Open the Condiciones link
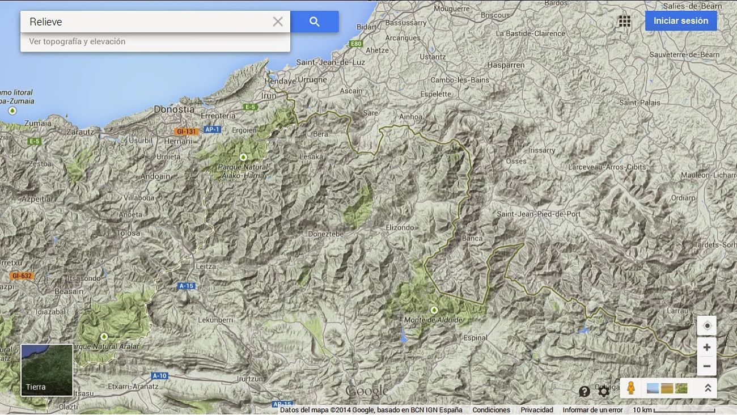 tap(492, 410)
